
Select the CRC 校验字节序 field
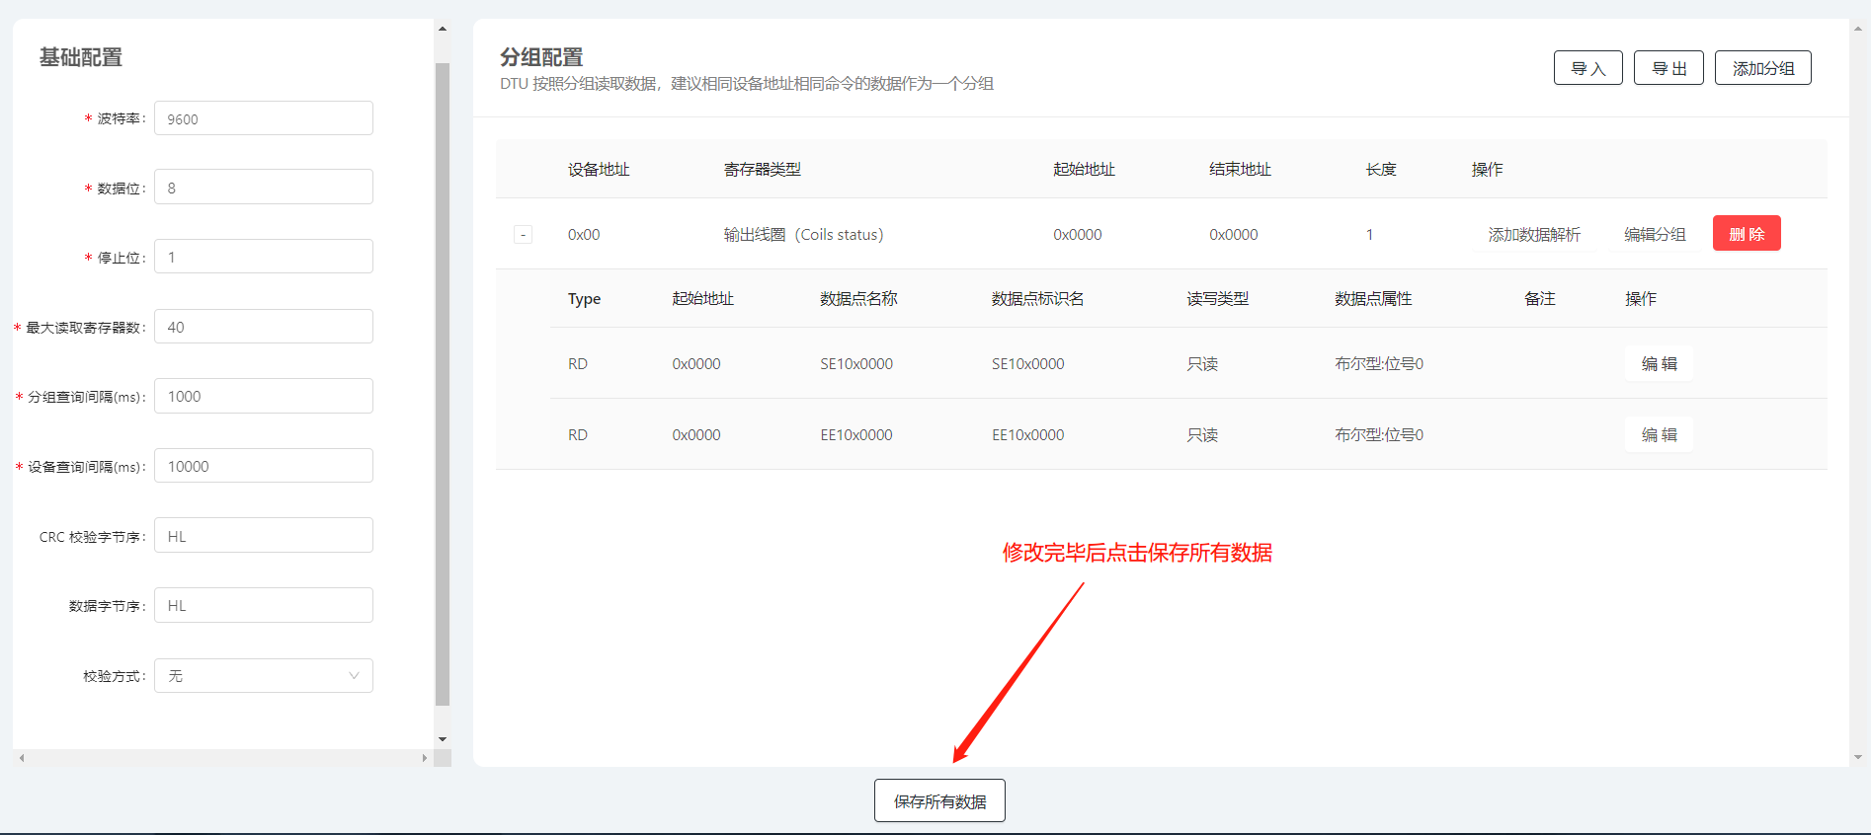tap(263, 536)
